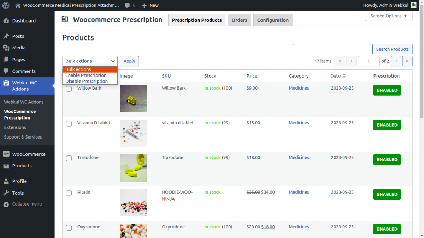The height and width of the screenshot is (238, 424).
Task: Choose Bulk actions option in list
Action: [x=90, y=69]
